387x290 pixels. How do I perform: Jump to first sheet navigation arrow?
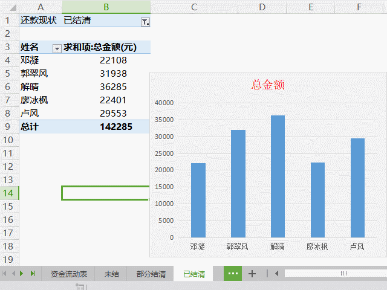(x=4, y=273)
